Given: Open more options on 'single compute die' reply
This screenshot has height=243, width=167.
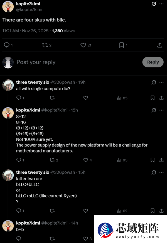Looking at the screenshot, I should click(x=161, y=82).
